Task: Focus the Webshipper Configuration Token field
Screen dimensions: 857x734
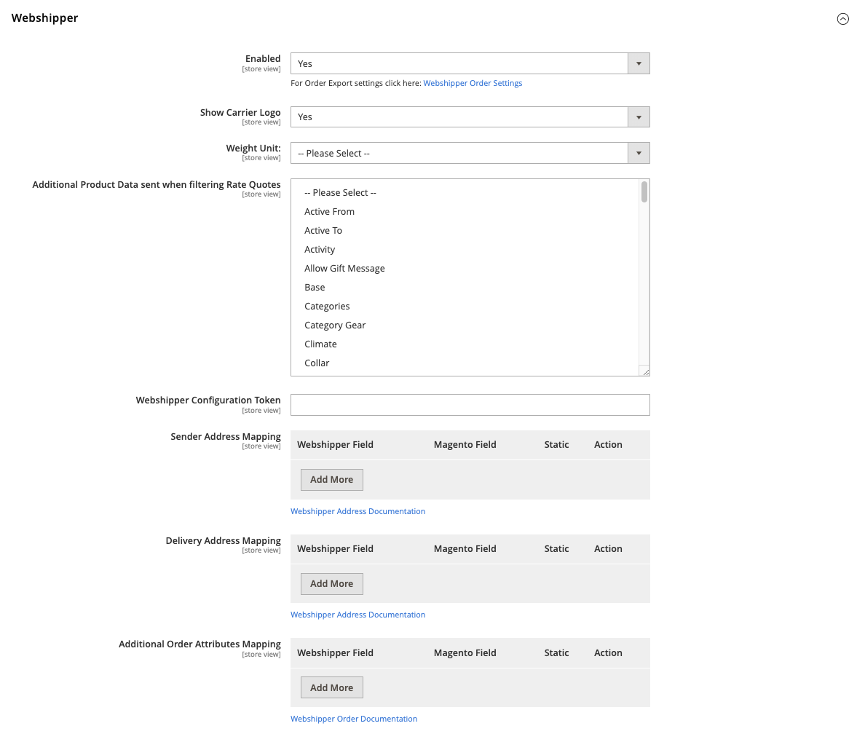Action: click(x=470, y=405)
